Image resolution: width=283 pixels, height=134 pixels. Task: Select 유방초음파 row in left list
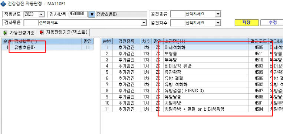click(x=47, y=48)
